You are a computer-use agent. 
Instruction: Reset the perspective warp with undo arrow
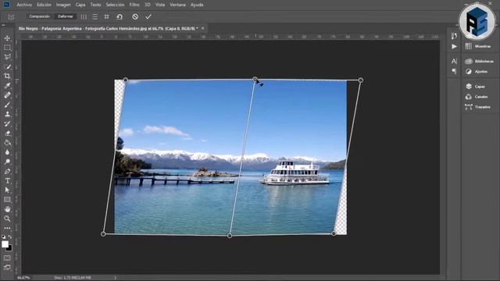120,16
